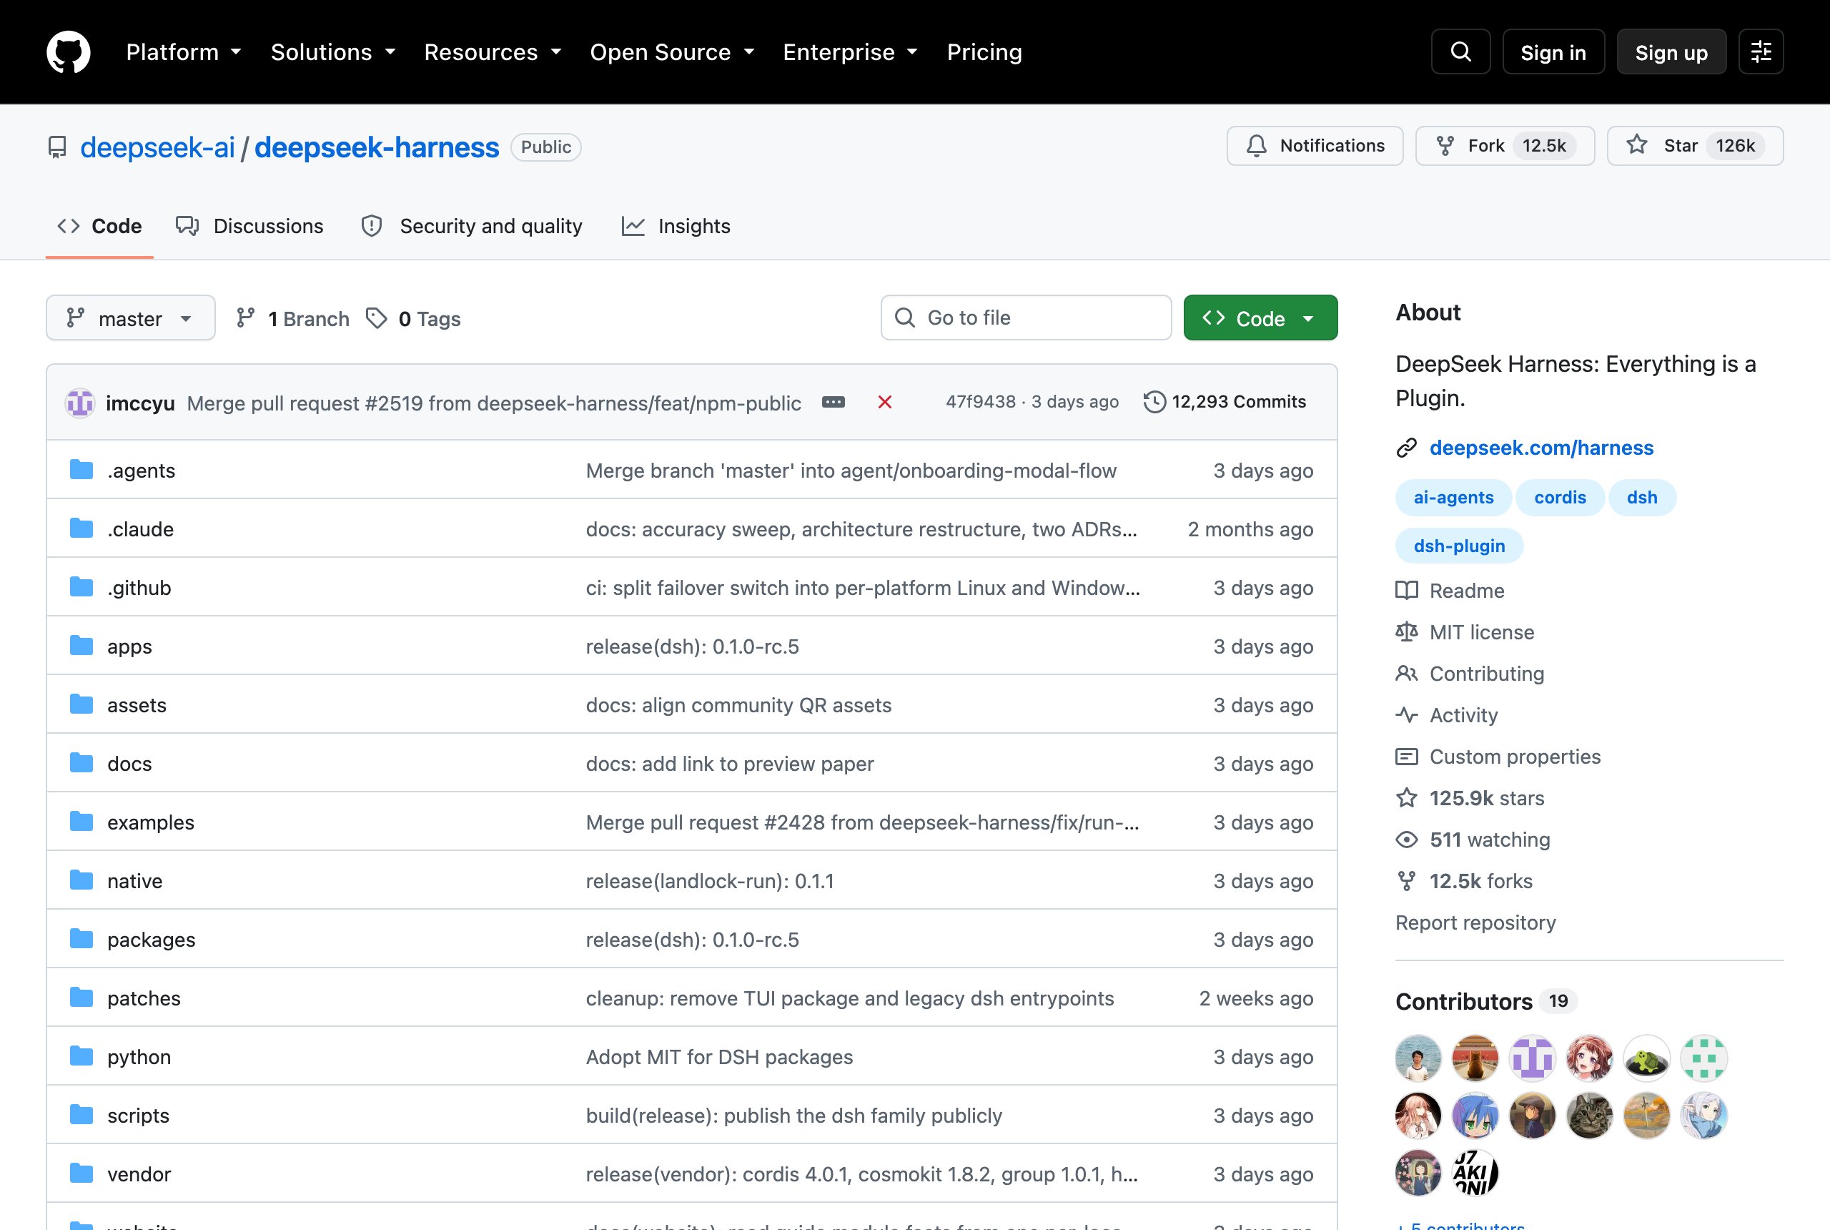Expand the Open Source menu
Image resolution: width=1830 pixels, height=1230 pixels.
(x=672, y=51)
